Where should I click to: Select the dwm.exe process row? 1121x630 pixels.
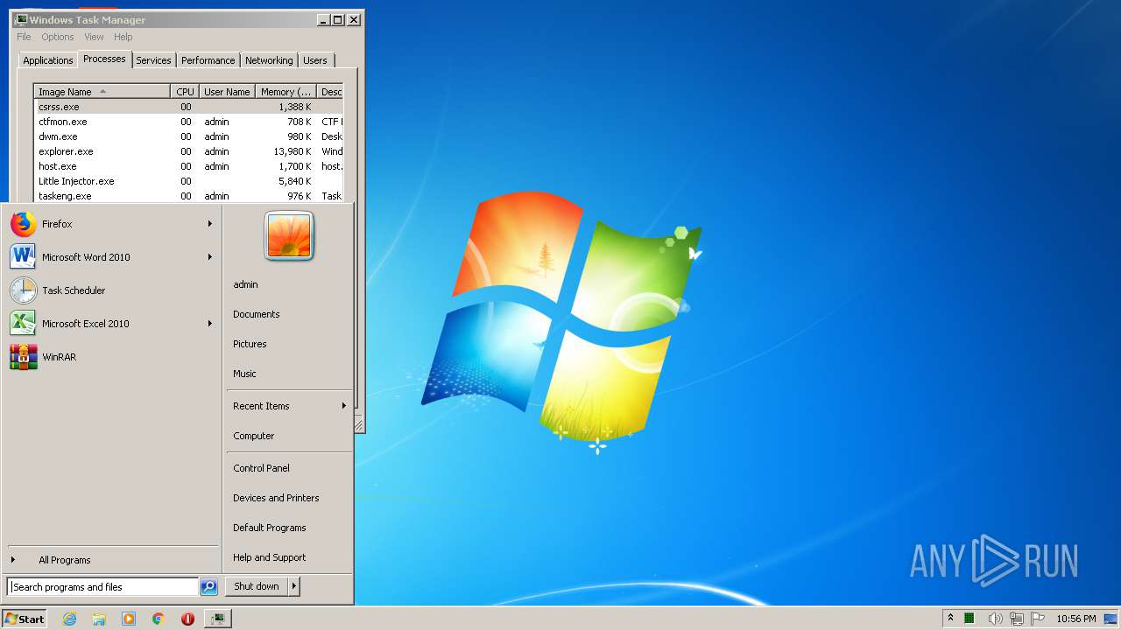pyautogui.click(x=188, y=136)
